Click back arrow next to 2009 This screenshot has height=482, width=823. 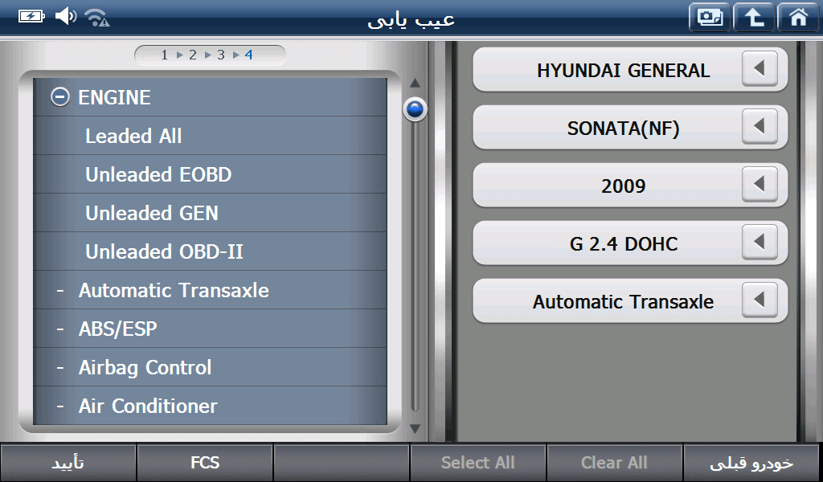tap(760, 186)
